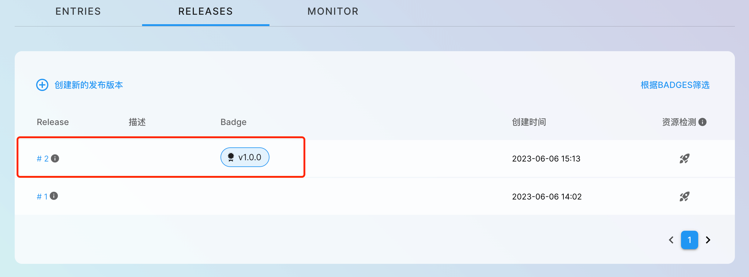Viewport: 749px width, 277px height.
Task: Select the RELEASES tab
Action: pyautogui.click(x=205, y=11)
